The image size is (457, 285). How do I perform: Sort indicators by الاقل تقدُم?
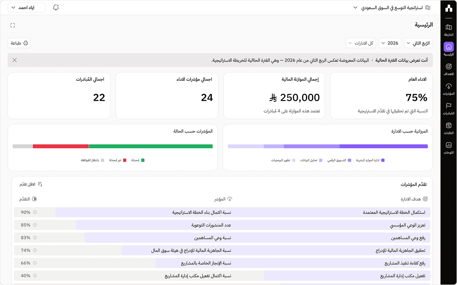point(31,184)
